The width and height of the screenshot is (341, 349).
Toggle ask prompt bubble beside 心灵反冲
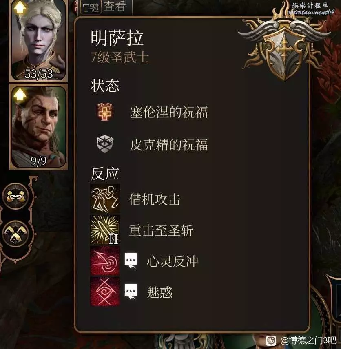click(131, 261)
